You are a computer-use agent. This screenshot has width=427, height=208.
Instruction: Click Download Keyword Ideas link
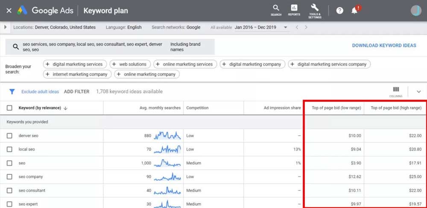click(384, 46)
